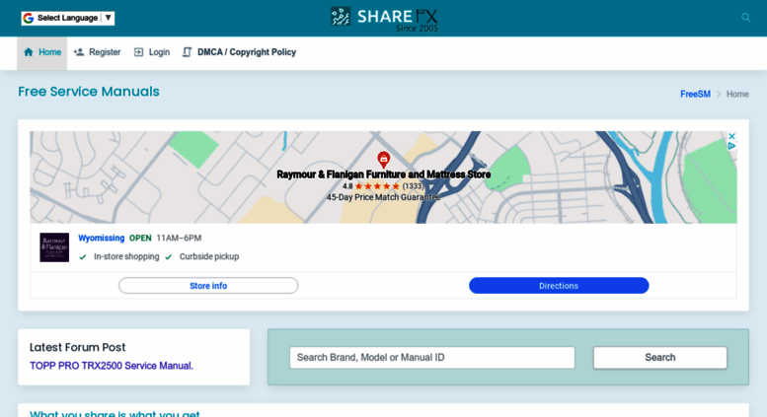Open the Register page
767x417 pixels.
point(97,52)
